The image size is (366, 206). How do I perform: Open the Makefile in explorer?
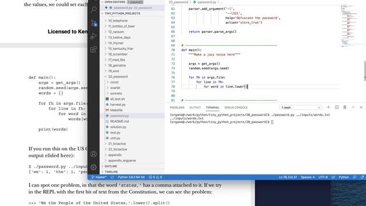pos(116,110)
